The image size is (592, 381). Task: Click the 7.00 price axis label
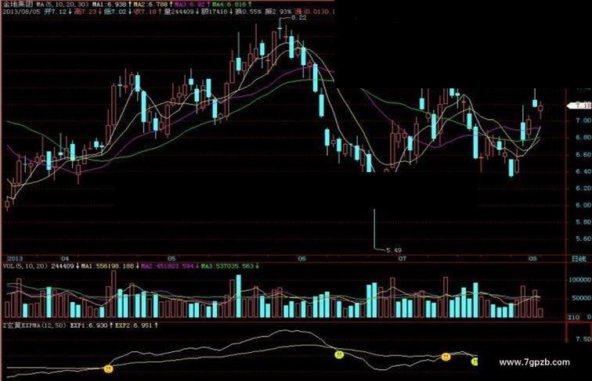coord(583,120)
